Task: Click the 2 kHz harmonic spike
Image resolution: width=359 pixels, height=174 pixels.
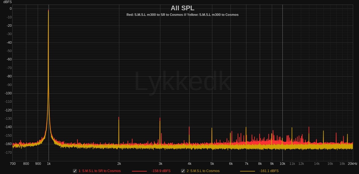Action: tap(119, 131)
